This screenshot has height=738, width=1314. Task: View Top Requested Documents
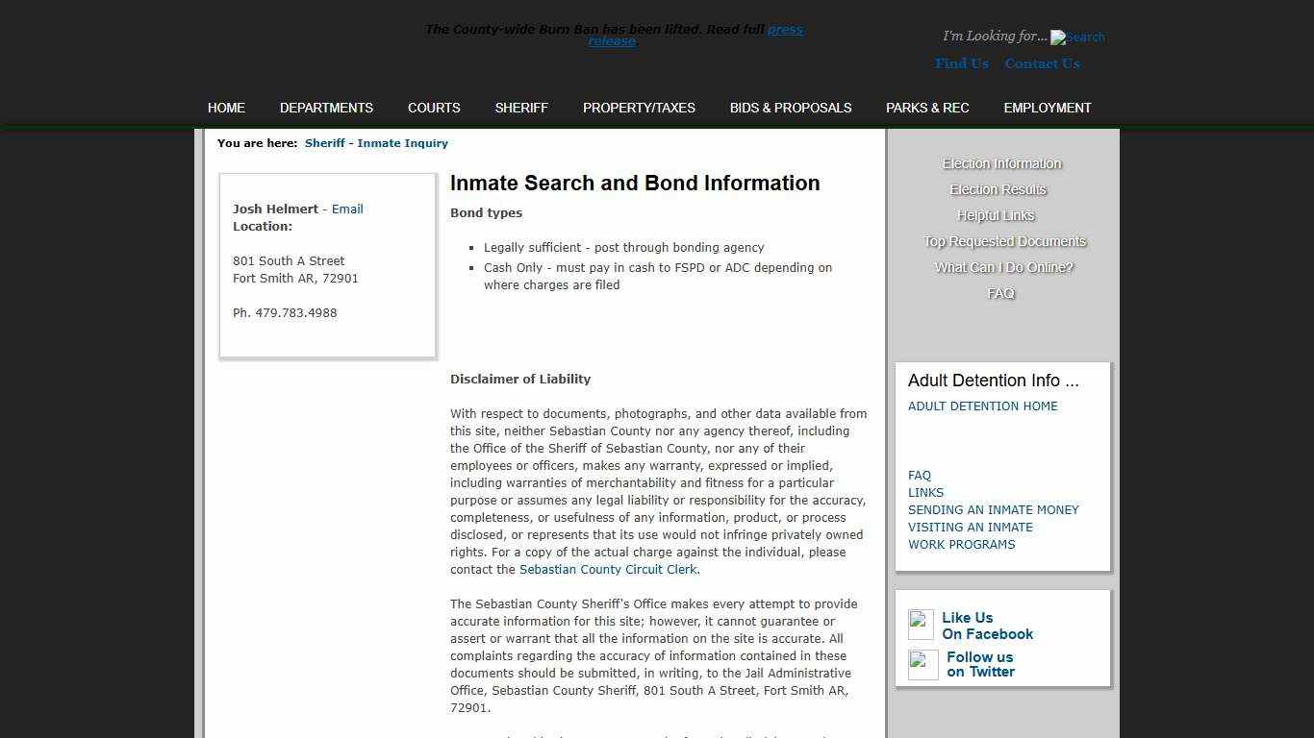[x=1004, y=241]
